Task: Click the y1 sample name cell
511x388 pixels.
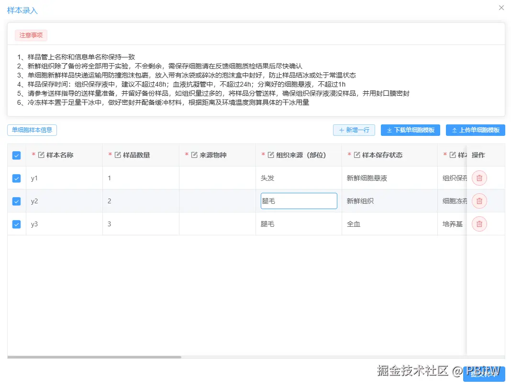Action: (x=64, y=178)
